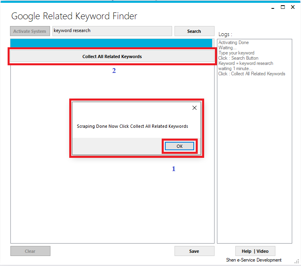
Task: Click the Google Related Keyword Finder title
Action: (x=74, y=16)
